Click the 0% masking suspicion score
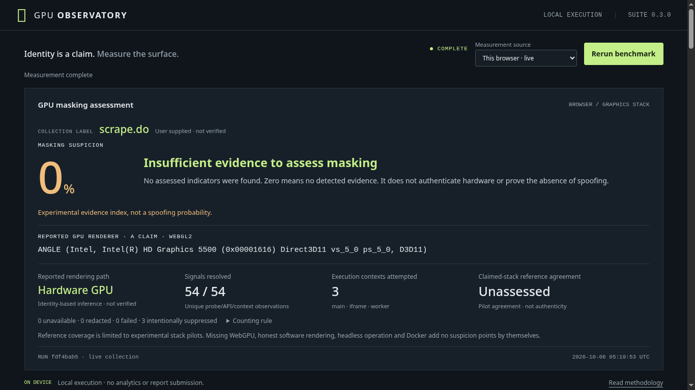Viewport: 695px width, 390px height. coord(56,178)
